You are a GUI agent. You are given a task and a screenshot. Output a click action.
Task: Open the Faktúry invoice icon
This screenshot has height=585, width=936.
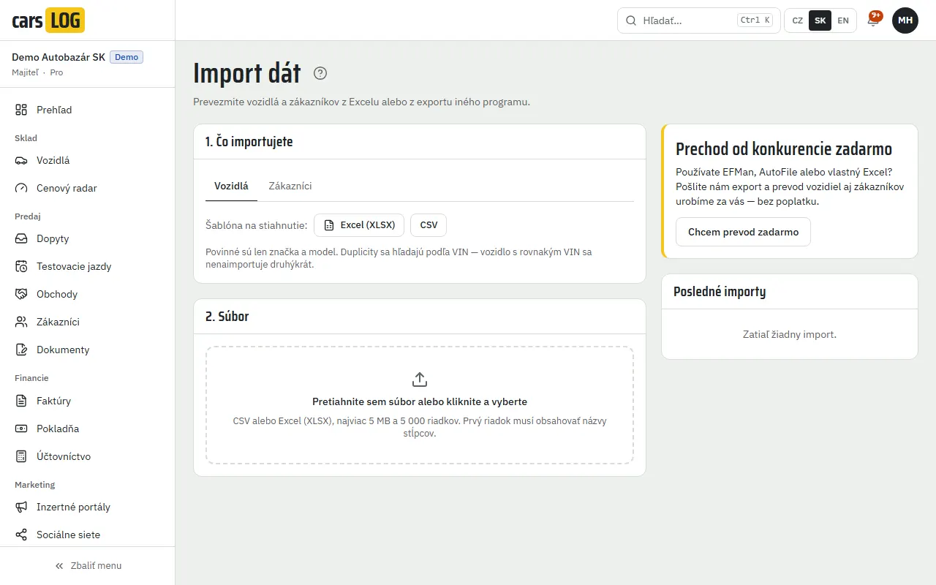point(21,401)
